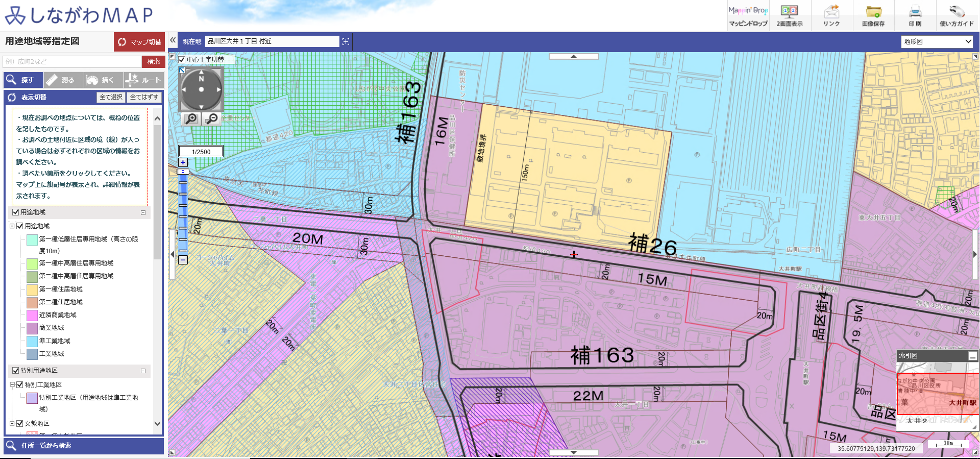Uncheck the 特別用途地区 layer checkbox
The height and width of the screenshot is (459, 980).
(16, 371)
